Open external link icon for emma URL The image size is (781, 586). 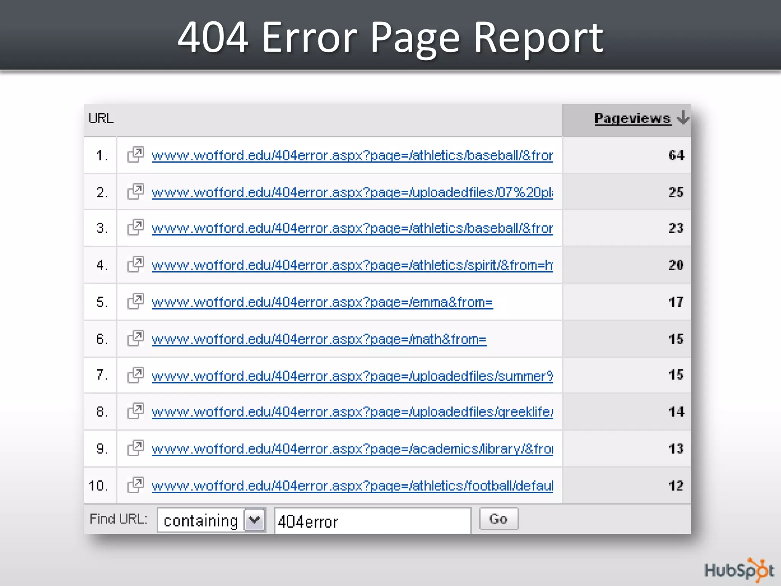point(135,301)
